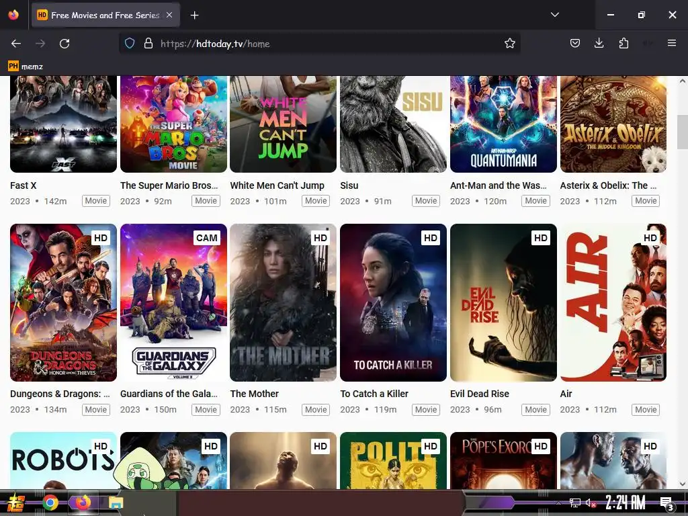Click the Guardians of the Galaxy title link

pyautogui.click(x=169, y=394)
